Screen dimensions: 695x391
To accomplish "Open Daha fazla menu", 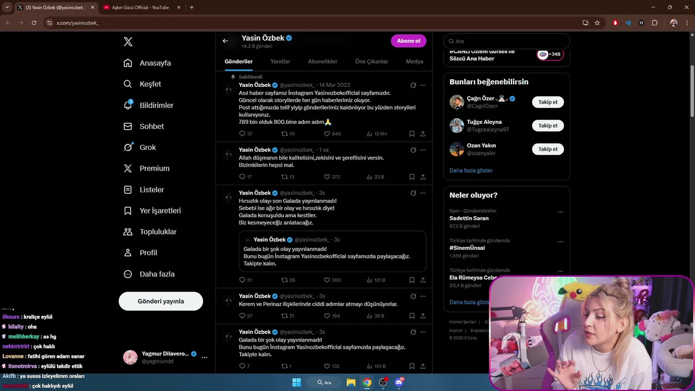I will point(149,274).
